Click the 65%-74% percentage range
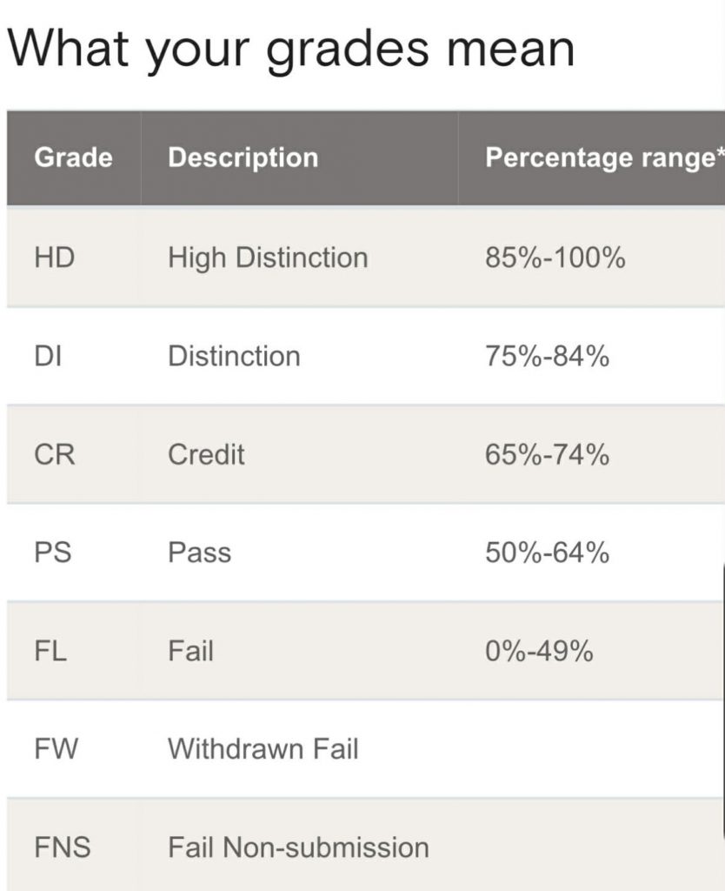 (x=547, y=454)
